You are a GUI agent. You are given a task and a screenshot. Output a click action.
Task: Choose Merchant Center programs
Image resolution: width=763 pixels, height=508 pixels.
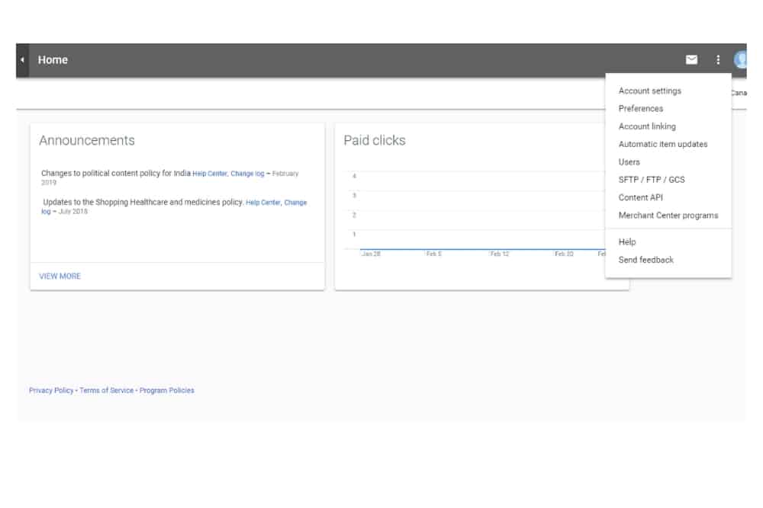pyautogui.click(x=668, y=216)
